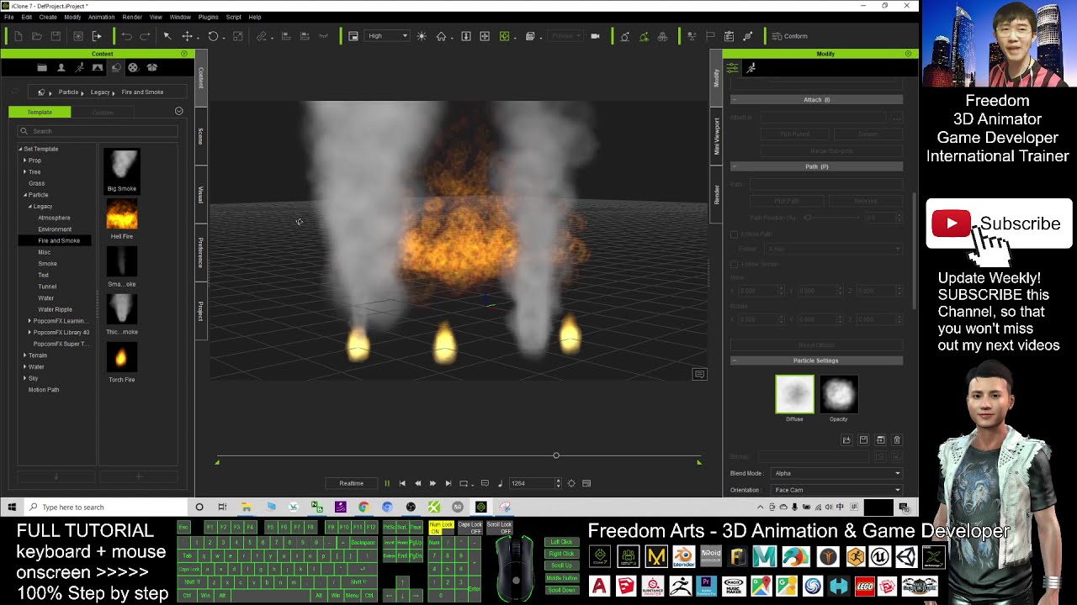The height and width of the screenshot is (605, 1077).
Task: Jump to end frame
Action: point(448,483)
